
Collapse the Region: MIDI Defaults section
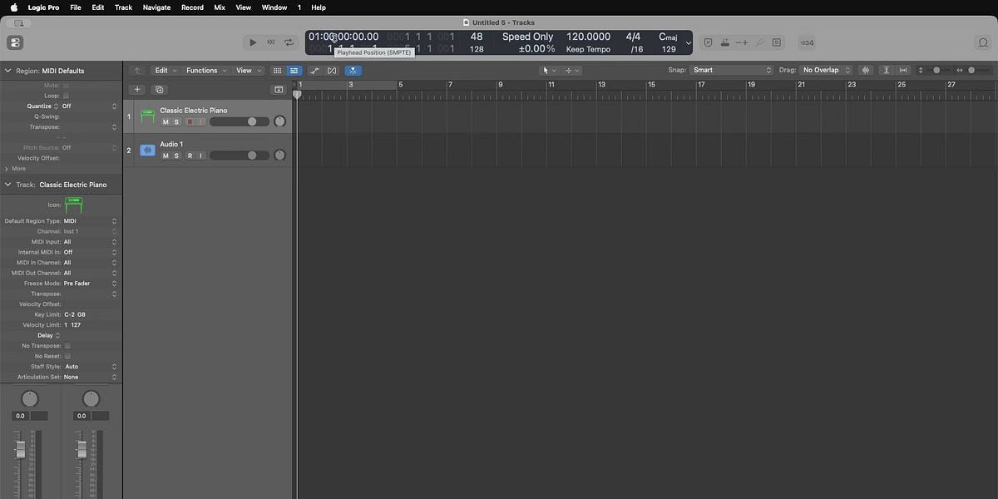[8, 71]
